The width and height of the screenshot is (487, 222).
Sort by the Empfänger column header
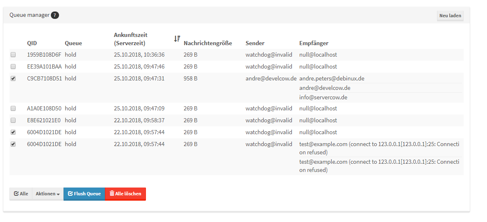[x=314, y=43]
